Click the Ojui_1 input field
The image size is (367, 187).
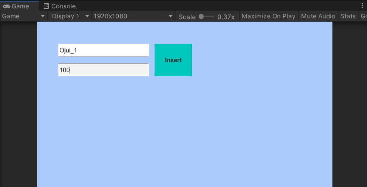[x=103, y=50]
